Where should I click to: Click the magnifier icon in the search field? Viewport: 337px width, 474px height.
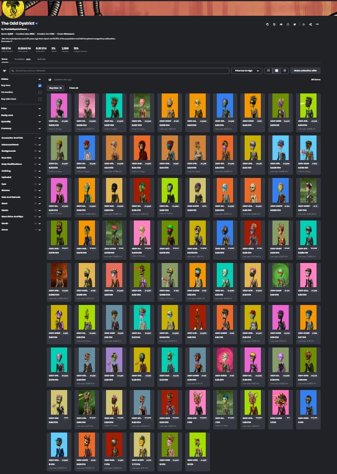coord(13,71)
